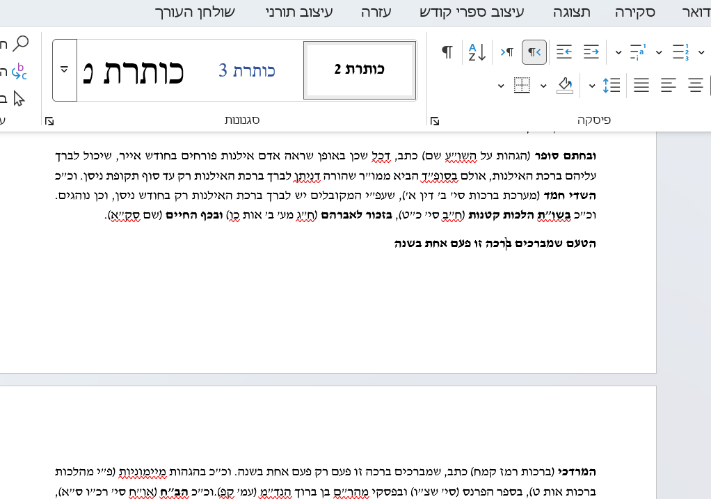Apply paragraph shading fill color
Image resolution: width=711 pixels, height=499 pixels.
pyautogui.click(x=565, y=85)
